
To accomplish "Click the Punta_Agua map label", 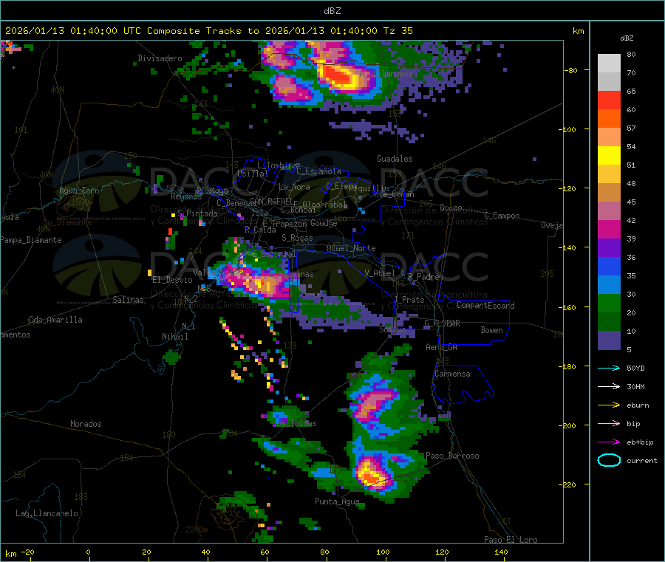I will pos(337,501).
